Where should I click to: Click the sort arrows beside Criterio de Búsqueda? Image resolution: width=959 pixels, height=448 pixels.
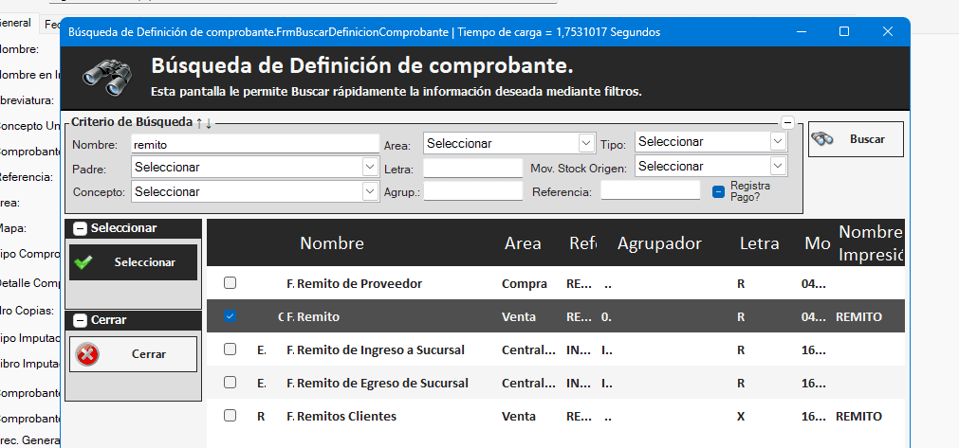click(x=204, y=123)
